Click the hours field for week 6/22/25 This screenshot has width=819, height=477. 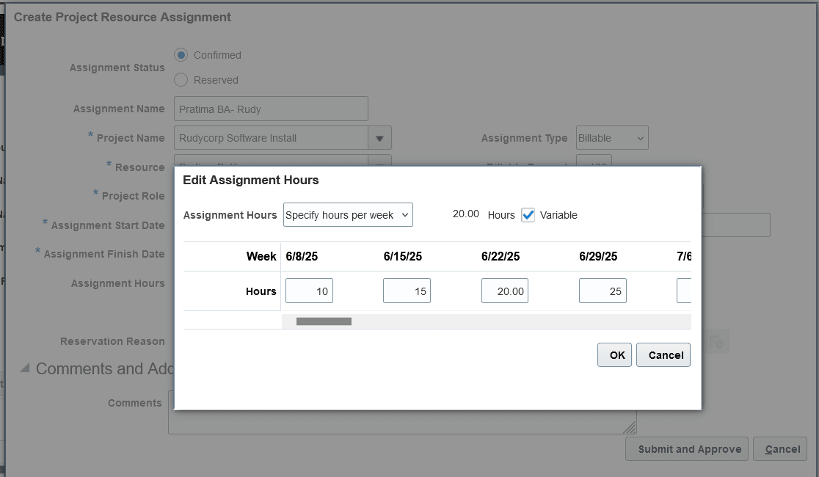click(505, 291)
